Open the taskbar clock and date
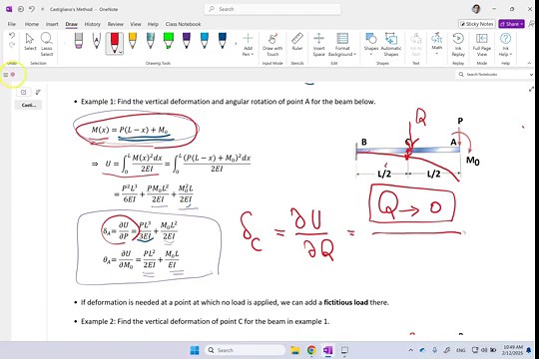Screen dimensions: 539x359 click(512, 350)
